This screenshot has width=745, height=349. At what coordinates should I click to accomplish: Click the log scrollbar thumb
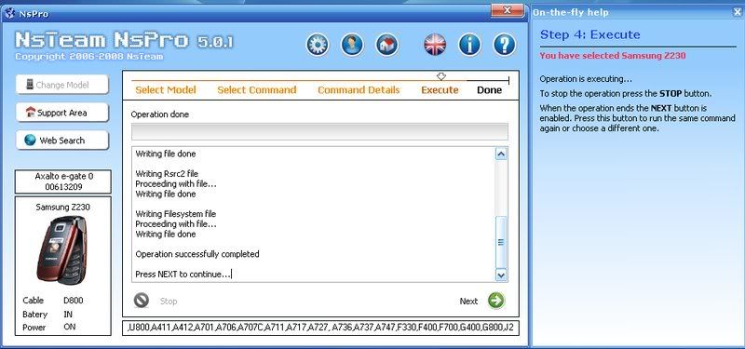[x=501, y=242]
